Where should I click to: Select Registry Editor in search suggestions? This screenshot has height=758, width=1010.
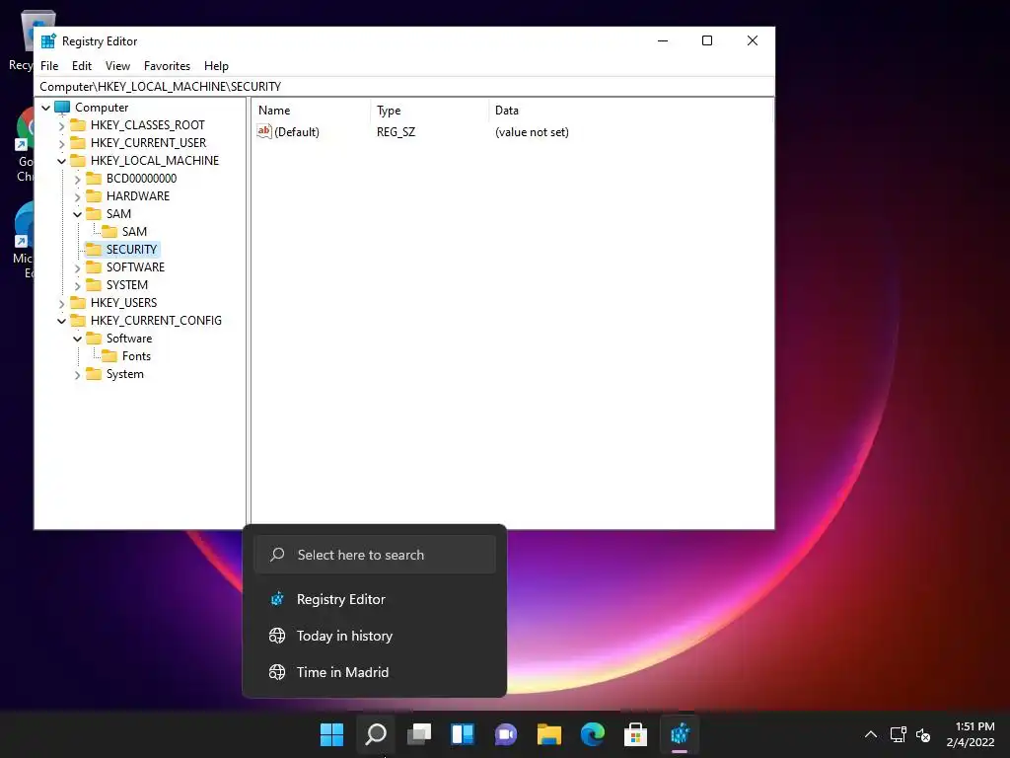click(374, 599)
